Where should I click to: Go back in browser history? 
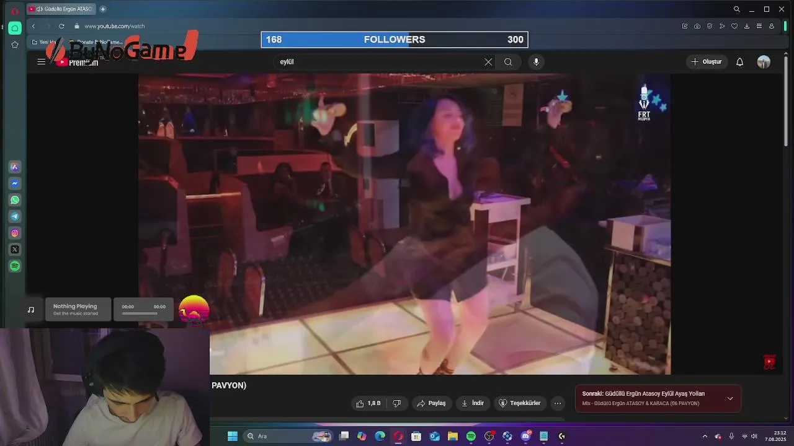tap(33, 26)
